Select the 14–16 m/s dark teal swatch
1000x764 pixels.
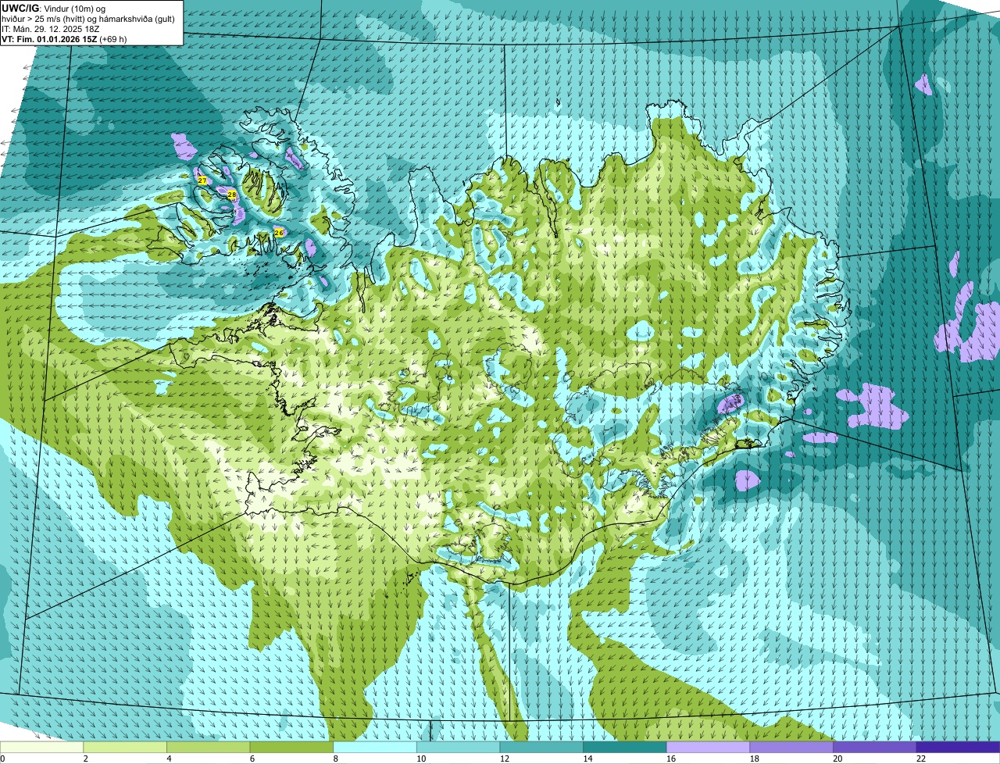pyautogui.click(x=625, y=747)
